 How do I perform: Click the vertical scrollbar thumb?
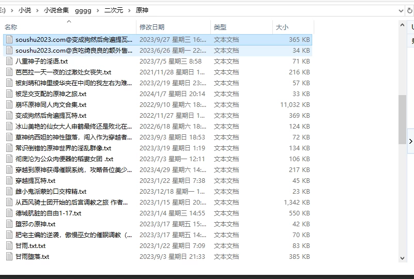pyautogui.click(x=403, y=119)
